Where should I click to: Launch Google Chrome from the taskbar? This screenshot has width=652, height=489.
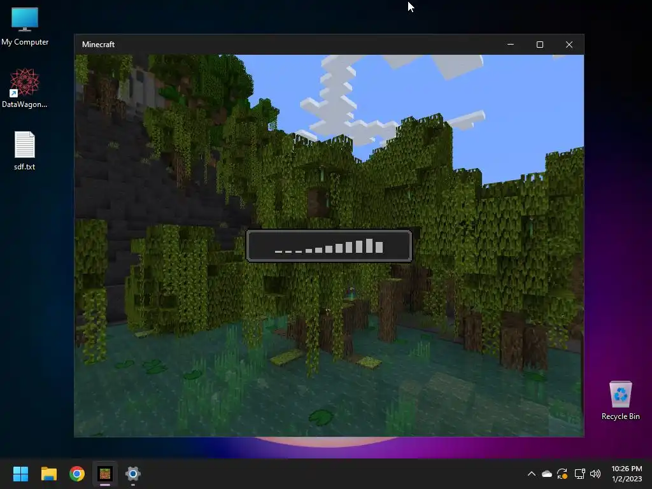(x=77, y=474)
